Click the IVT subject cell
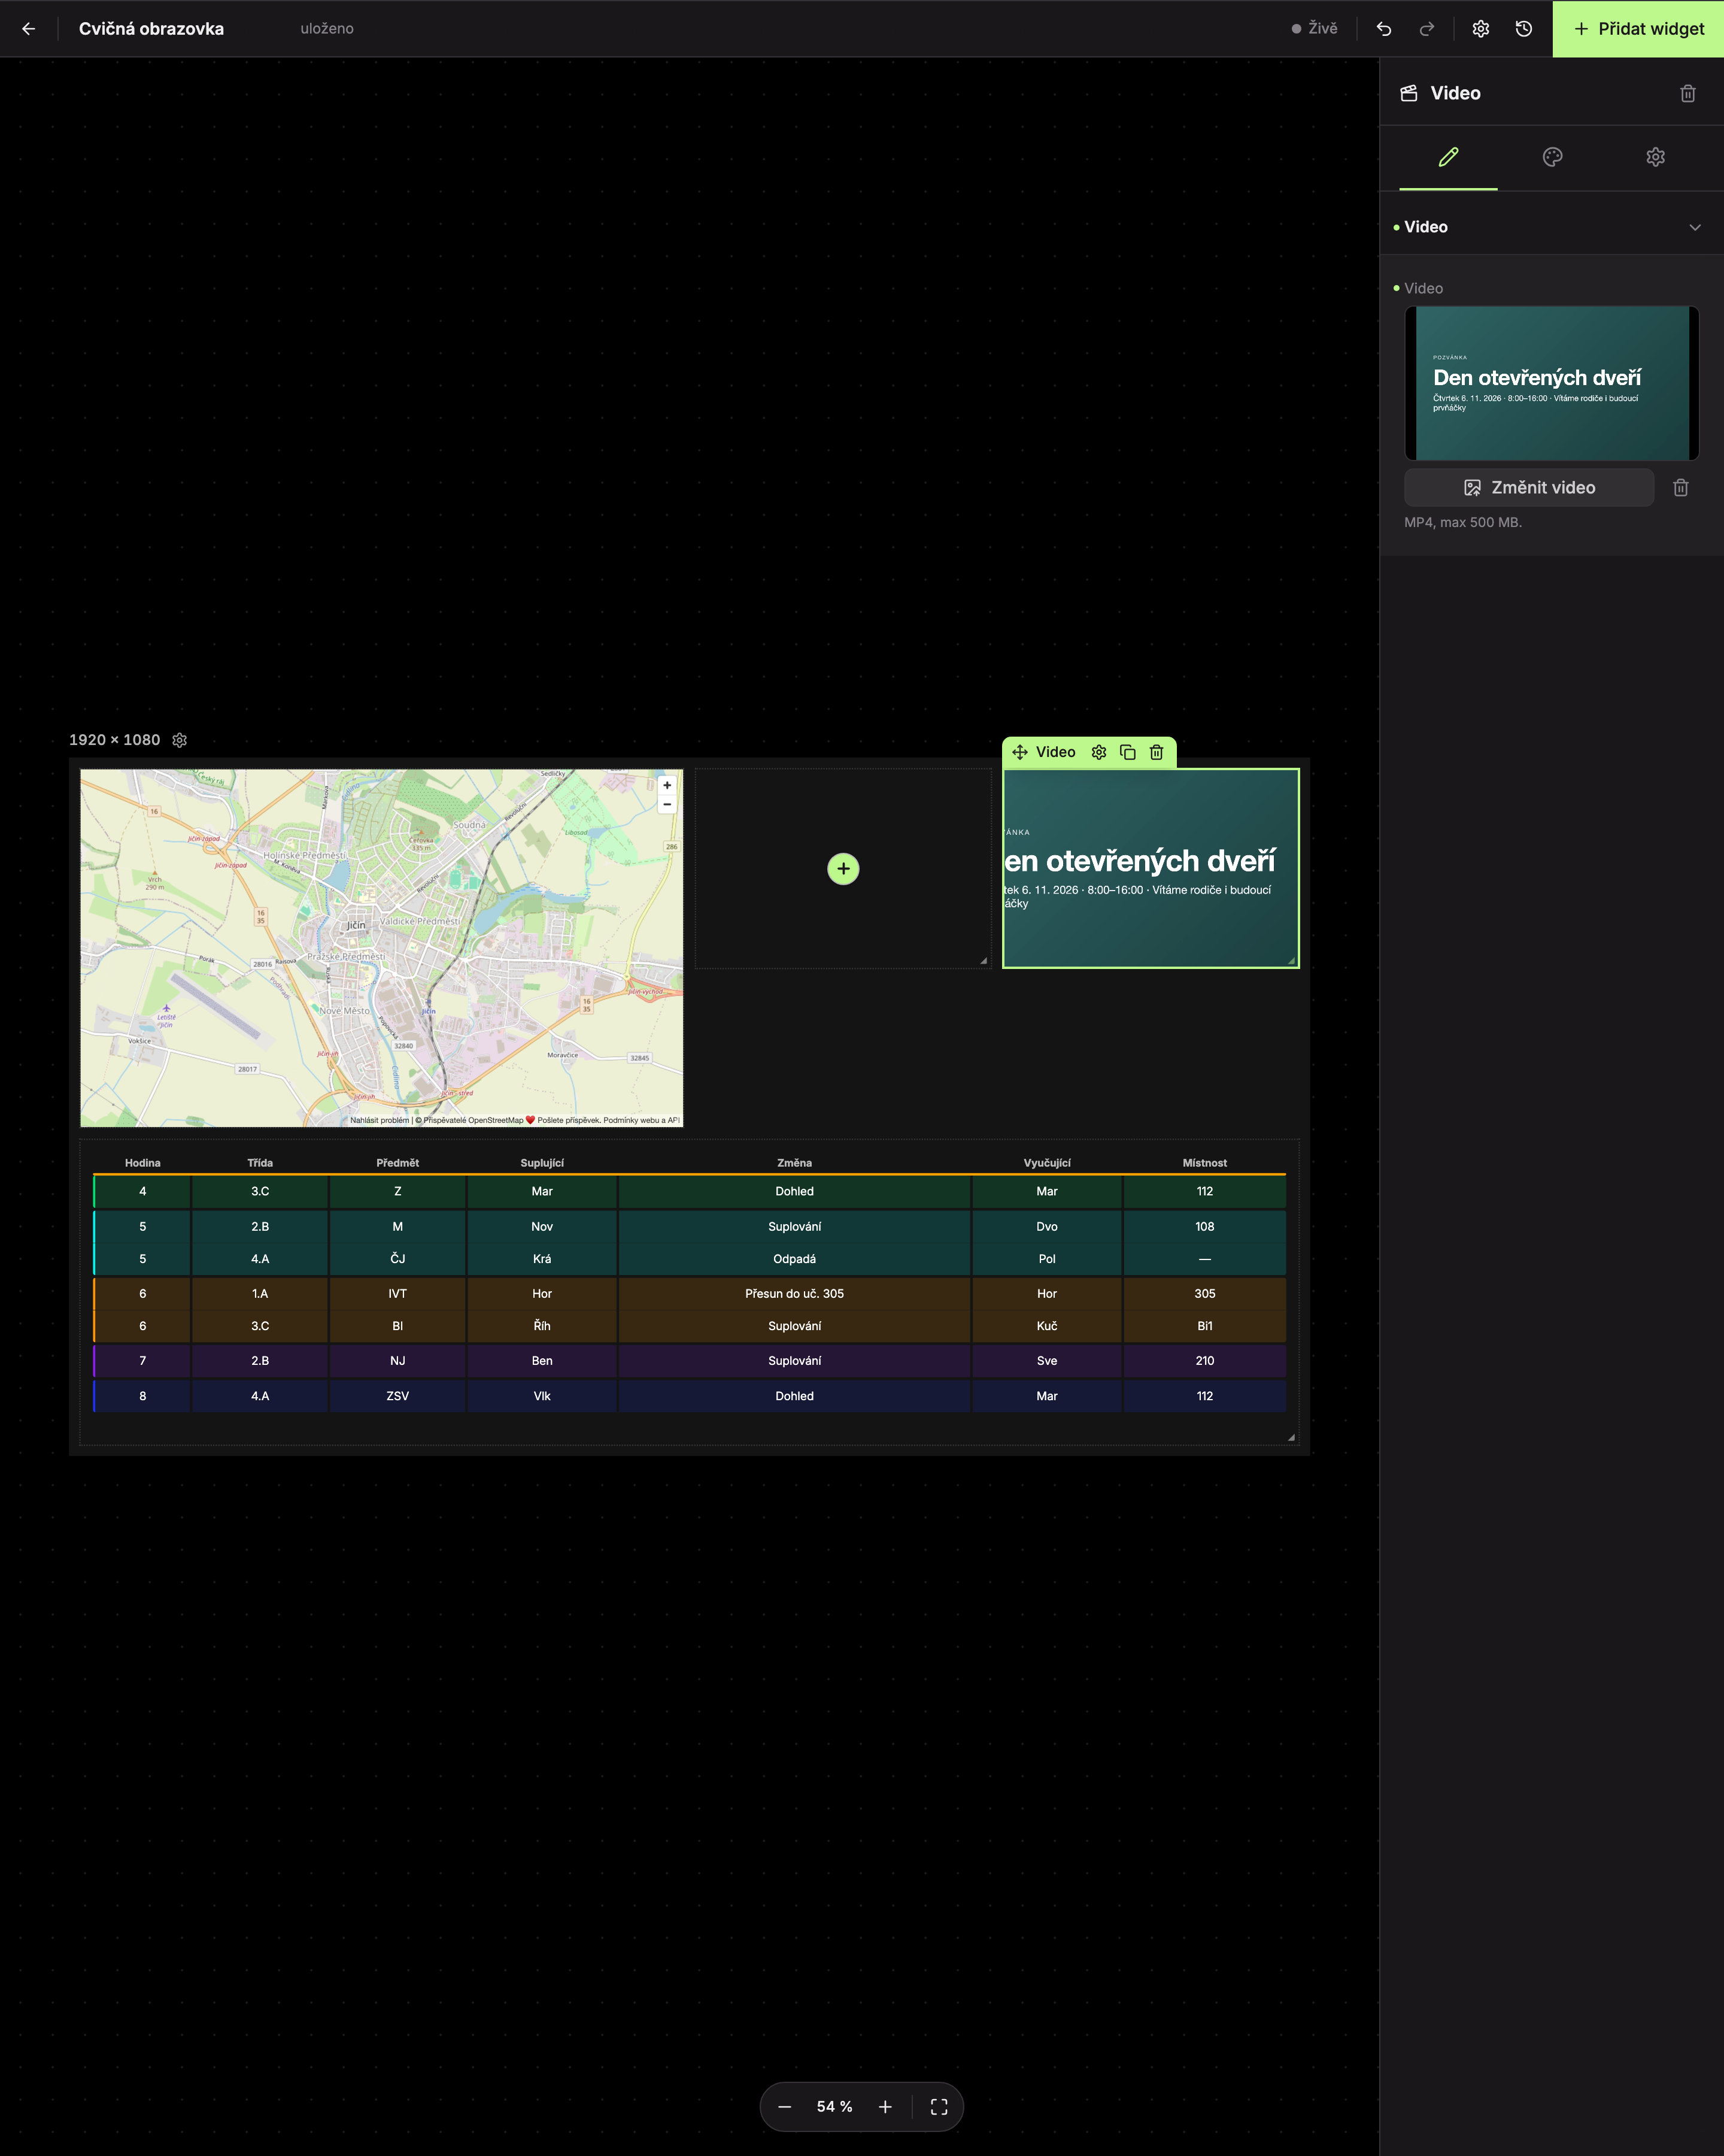This screenshot has height=2156, width=1724. 397,1294
